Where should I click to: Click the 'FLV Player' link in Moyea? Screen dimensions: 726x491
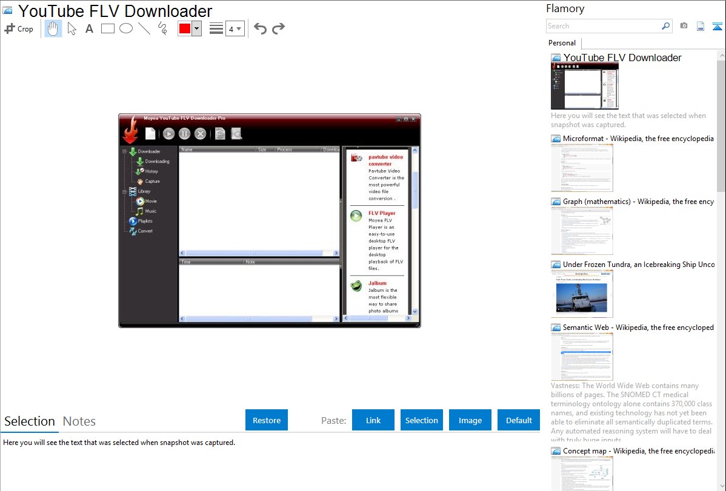click(382, 213)
